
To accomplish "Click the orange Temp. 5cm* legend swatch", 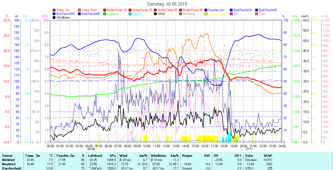I will coord(80,10).
